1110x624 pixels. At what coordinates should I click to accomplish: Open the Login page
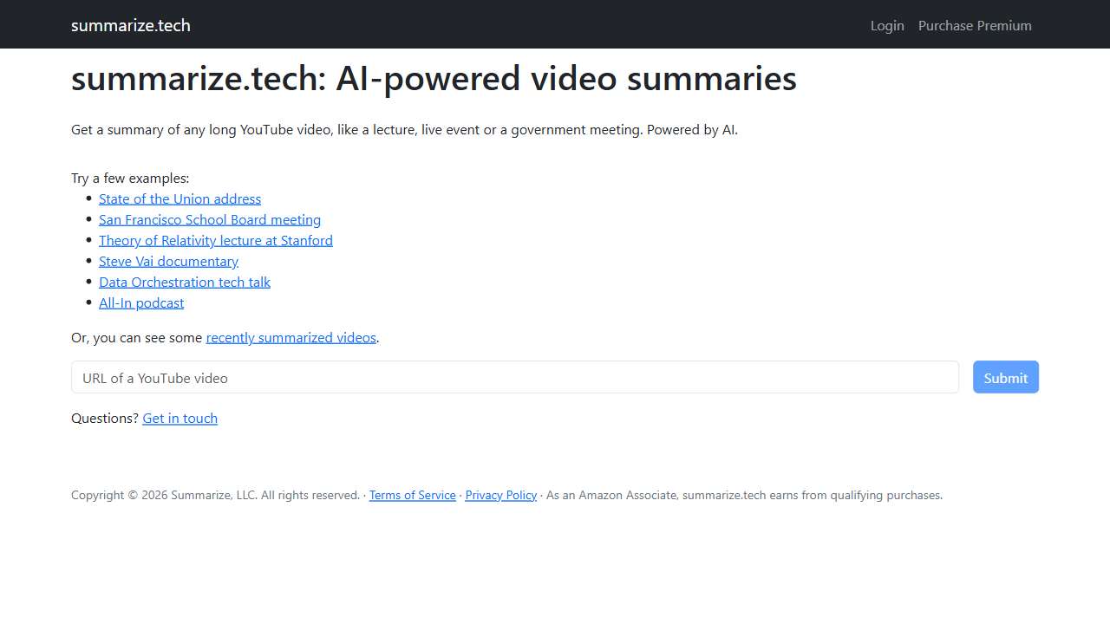point(887,25)
